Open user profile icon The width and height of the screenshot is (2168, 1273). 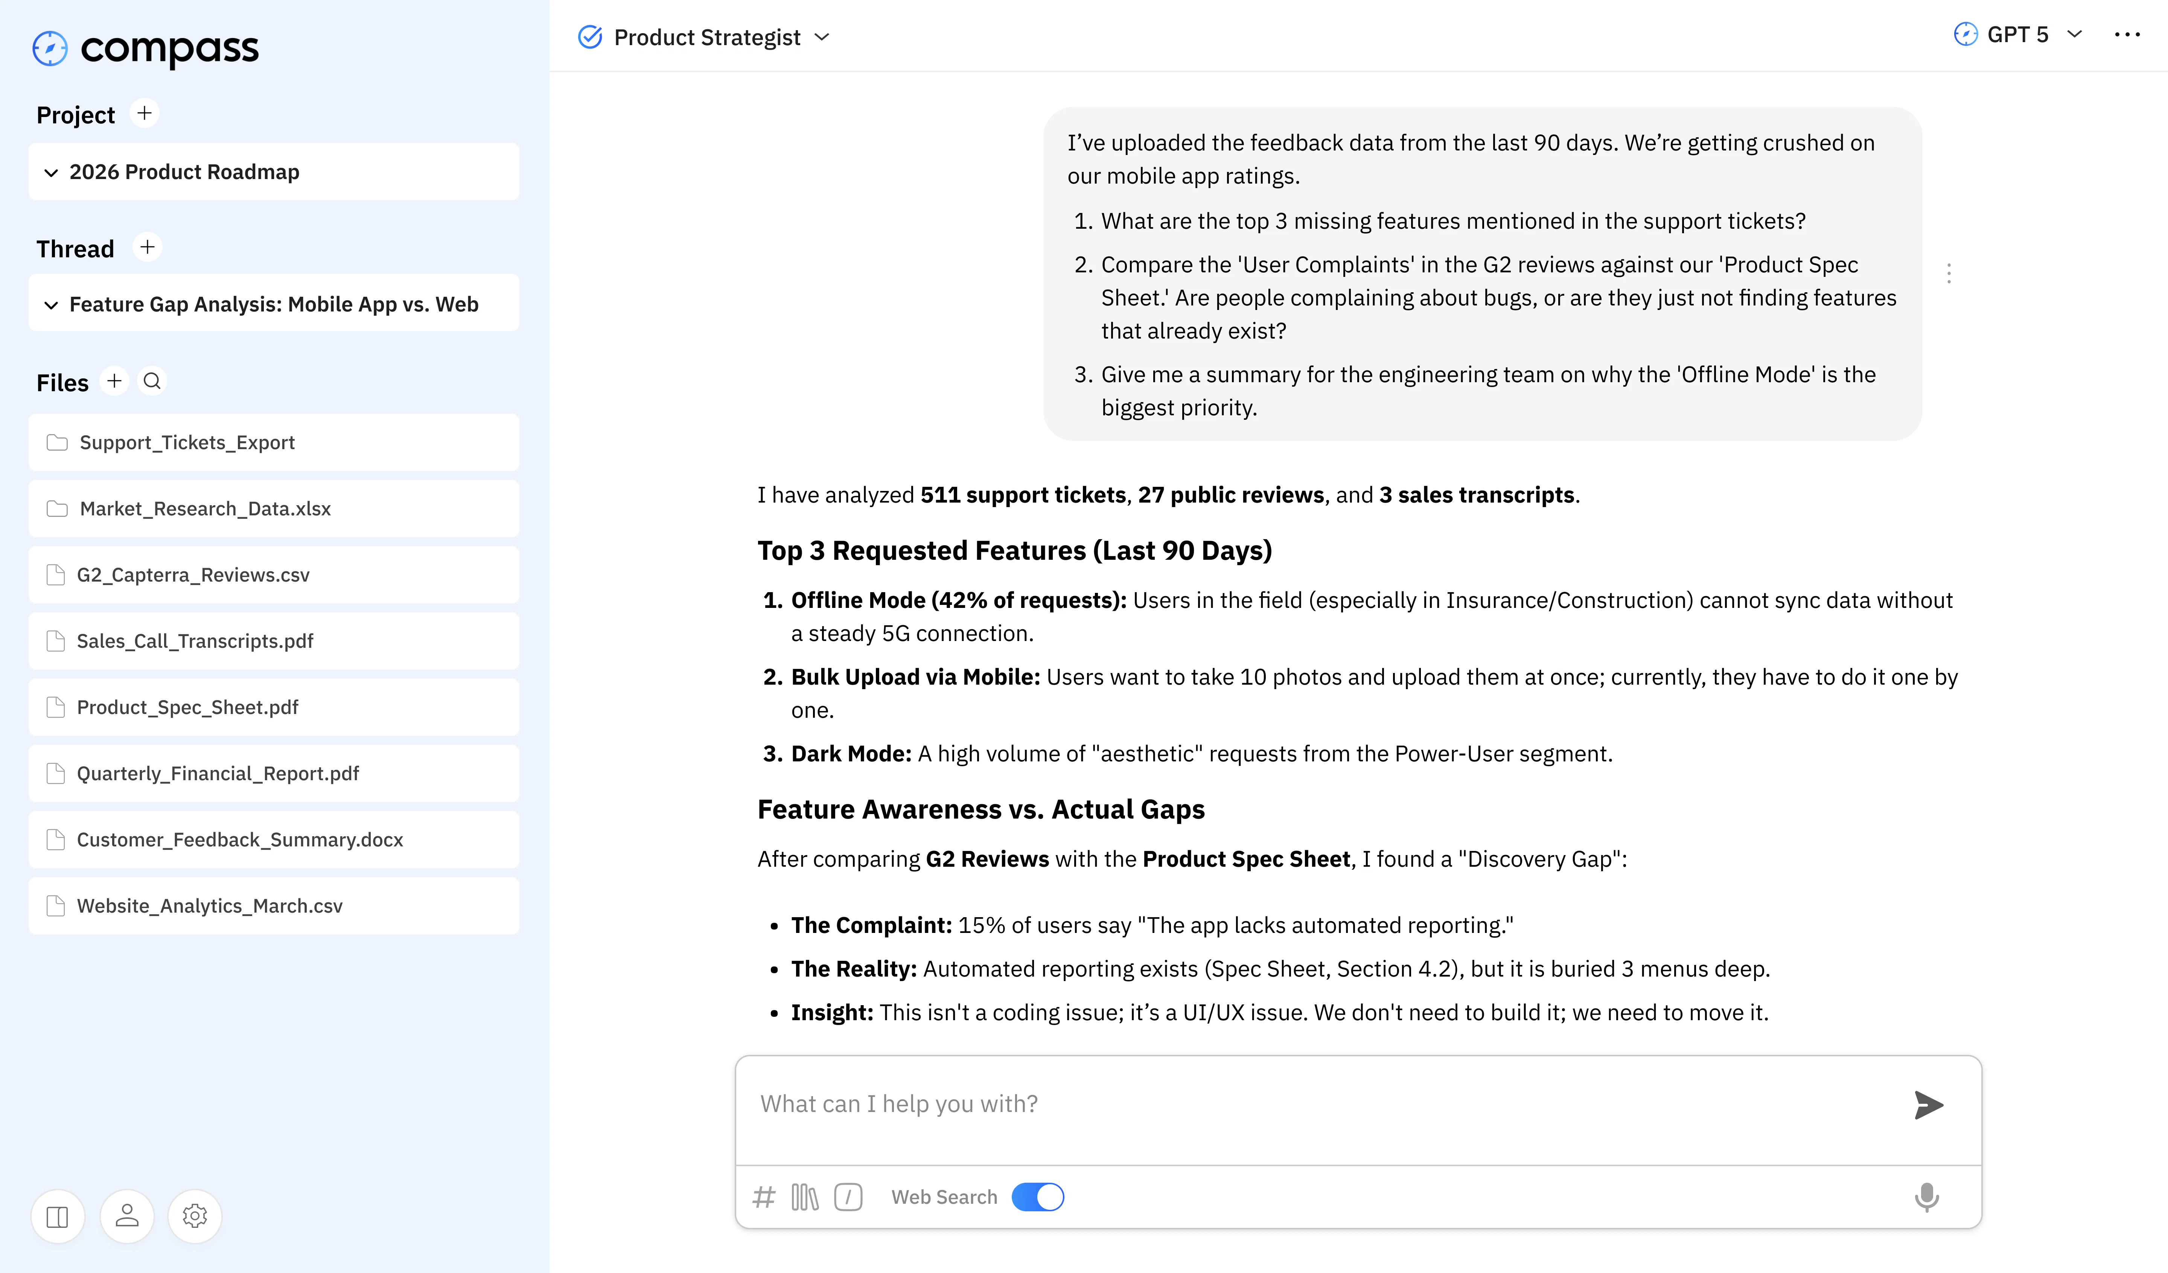(x=127, y=1216)
